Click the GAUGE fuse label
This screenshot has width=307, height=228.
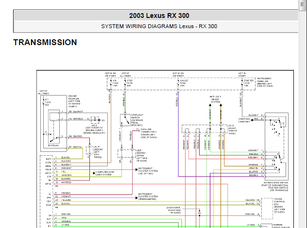tap(184, 83)
